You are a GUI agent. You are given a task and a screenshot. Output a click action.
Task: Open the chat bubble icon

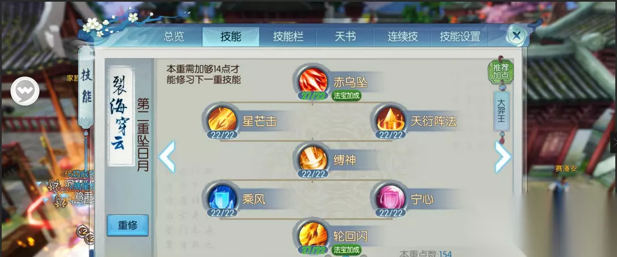[x=25, y=91]
